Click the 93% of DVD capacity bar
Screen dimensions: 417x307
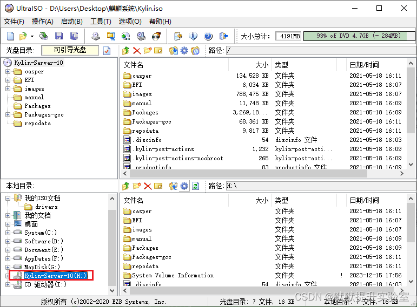[359, 36]
